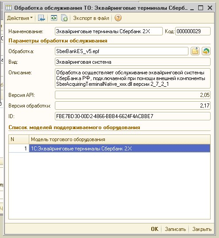Click the load file folder icon
Viewport: 219px width, 238px height.
[195, 51]
